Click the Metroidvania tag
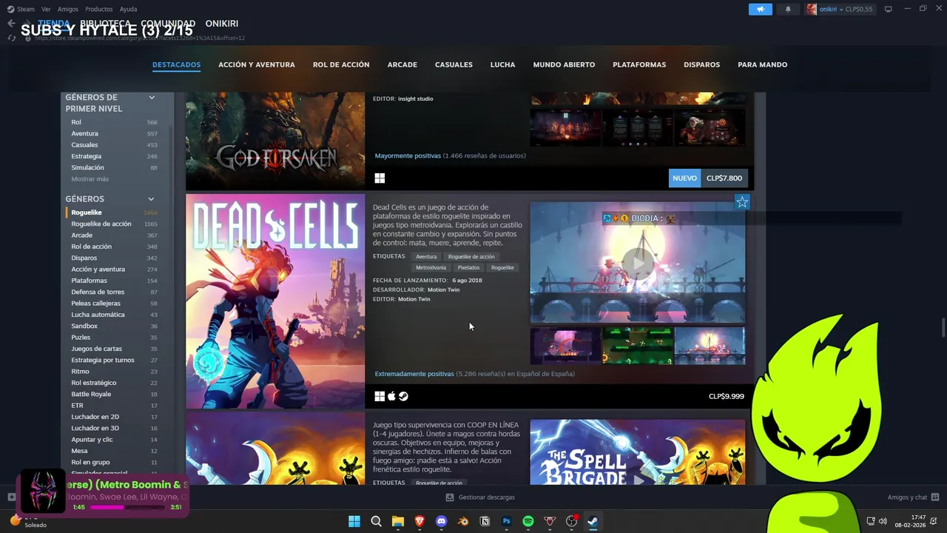Image resolution: width=947 pixels, height=533 pixels. point(431,267)
